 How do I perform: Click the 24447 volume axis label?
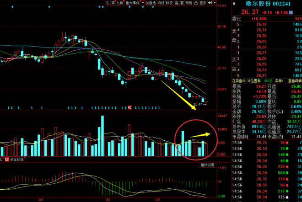click(x=222, y=116)
